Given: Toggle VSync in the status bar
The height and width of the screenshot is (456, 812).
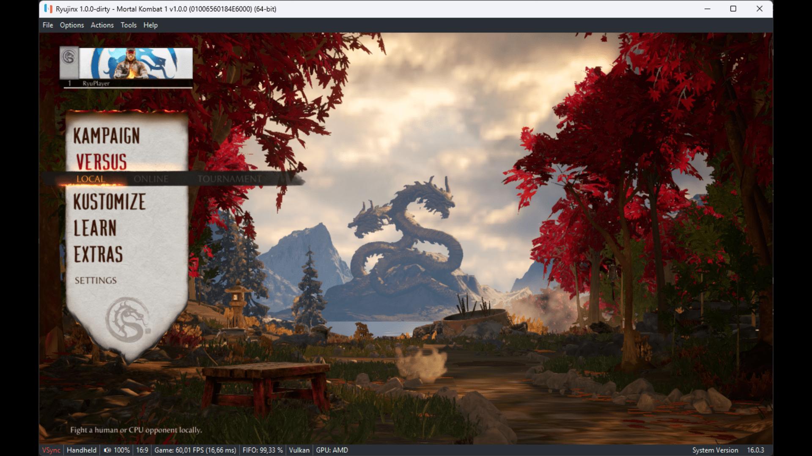Looking at the screenshot, I should pos(51,450).
